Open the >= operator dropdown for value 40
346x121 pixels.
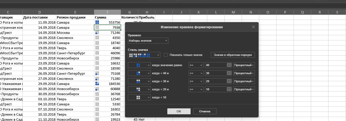point(196,65)
